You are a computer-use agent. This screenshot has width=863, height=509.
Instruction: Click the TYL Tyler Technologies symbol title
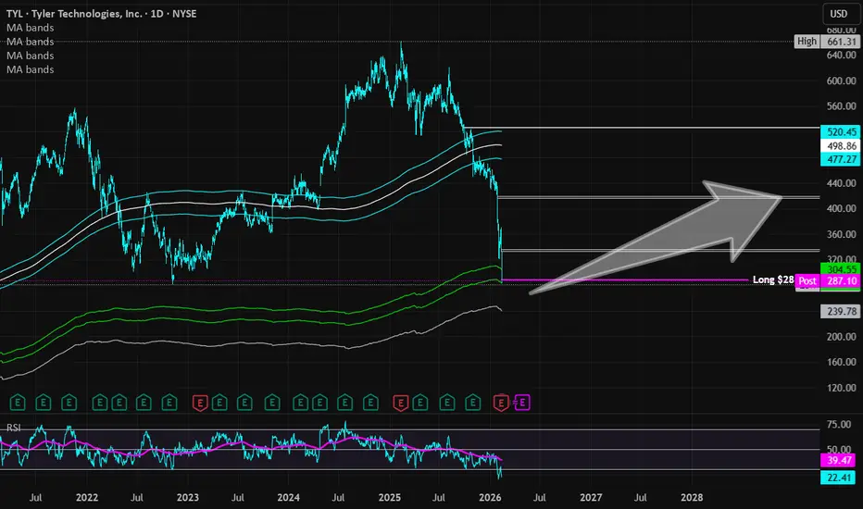pos(101,14)
